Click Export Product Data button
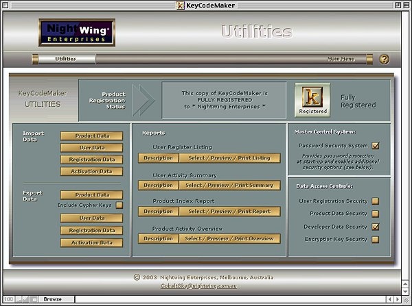Viewport: 412px width, 306px height. [x=91, y=195]
